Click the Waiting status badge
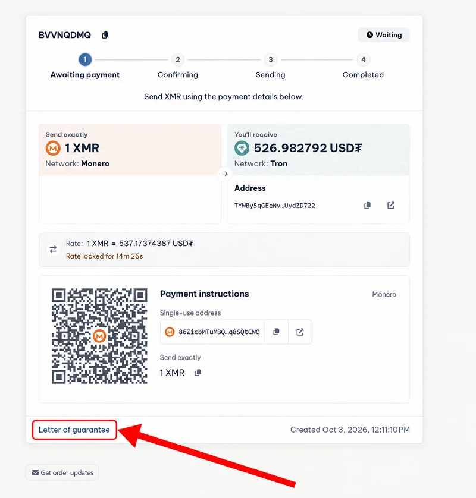Viewport: 476px width, 498px height. click(x=384, y=35)
